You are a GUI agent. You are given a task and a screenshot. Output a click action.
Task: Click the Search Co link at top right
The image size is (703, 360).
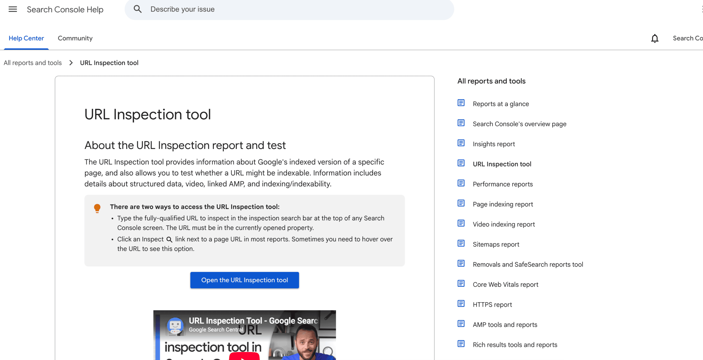688,38
